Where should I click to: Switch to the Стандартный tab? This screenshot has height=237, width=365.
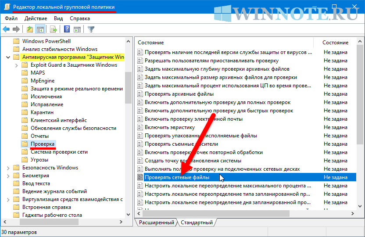[x=197, y=223]
